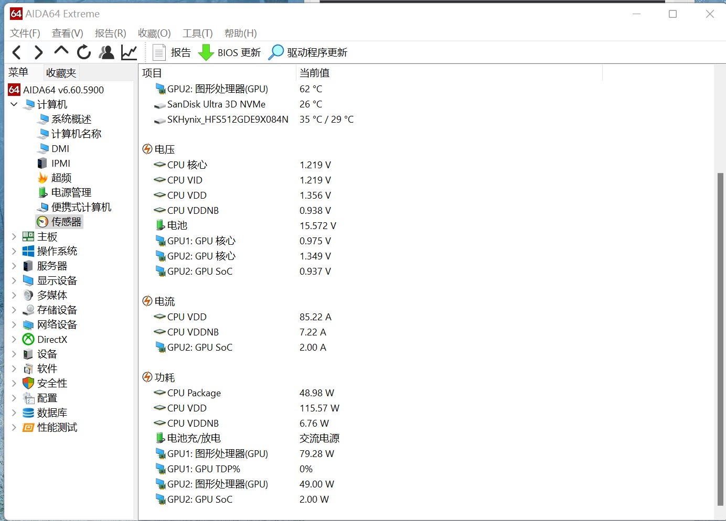Viewport: 726px width, 521px height.
Task: Collapse the 计算机 tree node
Action: coord(14,104)
